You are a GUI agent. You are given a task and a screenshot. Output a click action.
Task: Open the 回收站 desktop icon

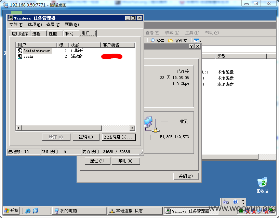[x=262, y=185]
